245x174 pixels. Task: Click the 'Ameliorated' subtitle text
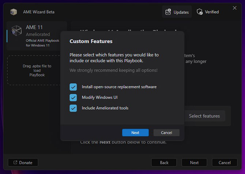38,34
